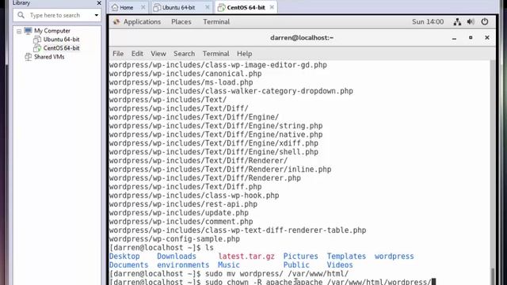Viewport: 507px width, 285px height.
Task: Click the sudo mv wordpress command line
Action: coord(229,274)
